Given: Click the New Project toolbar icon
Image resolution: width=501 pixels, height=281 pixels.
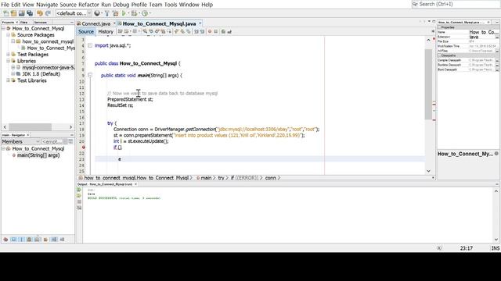Looking at the screenshot, I should coord(13,13).
